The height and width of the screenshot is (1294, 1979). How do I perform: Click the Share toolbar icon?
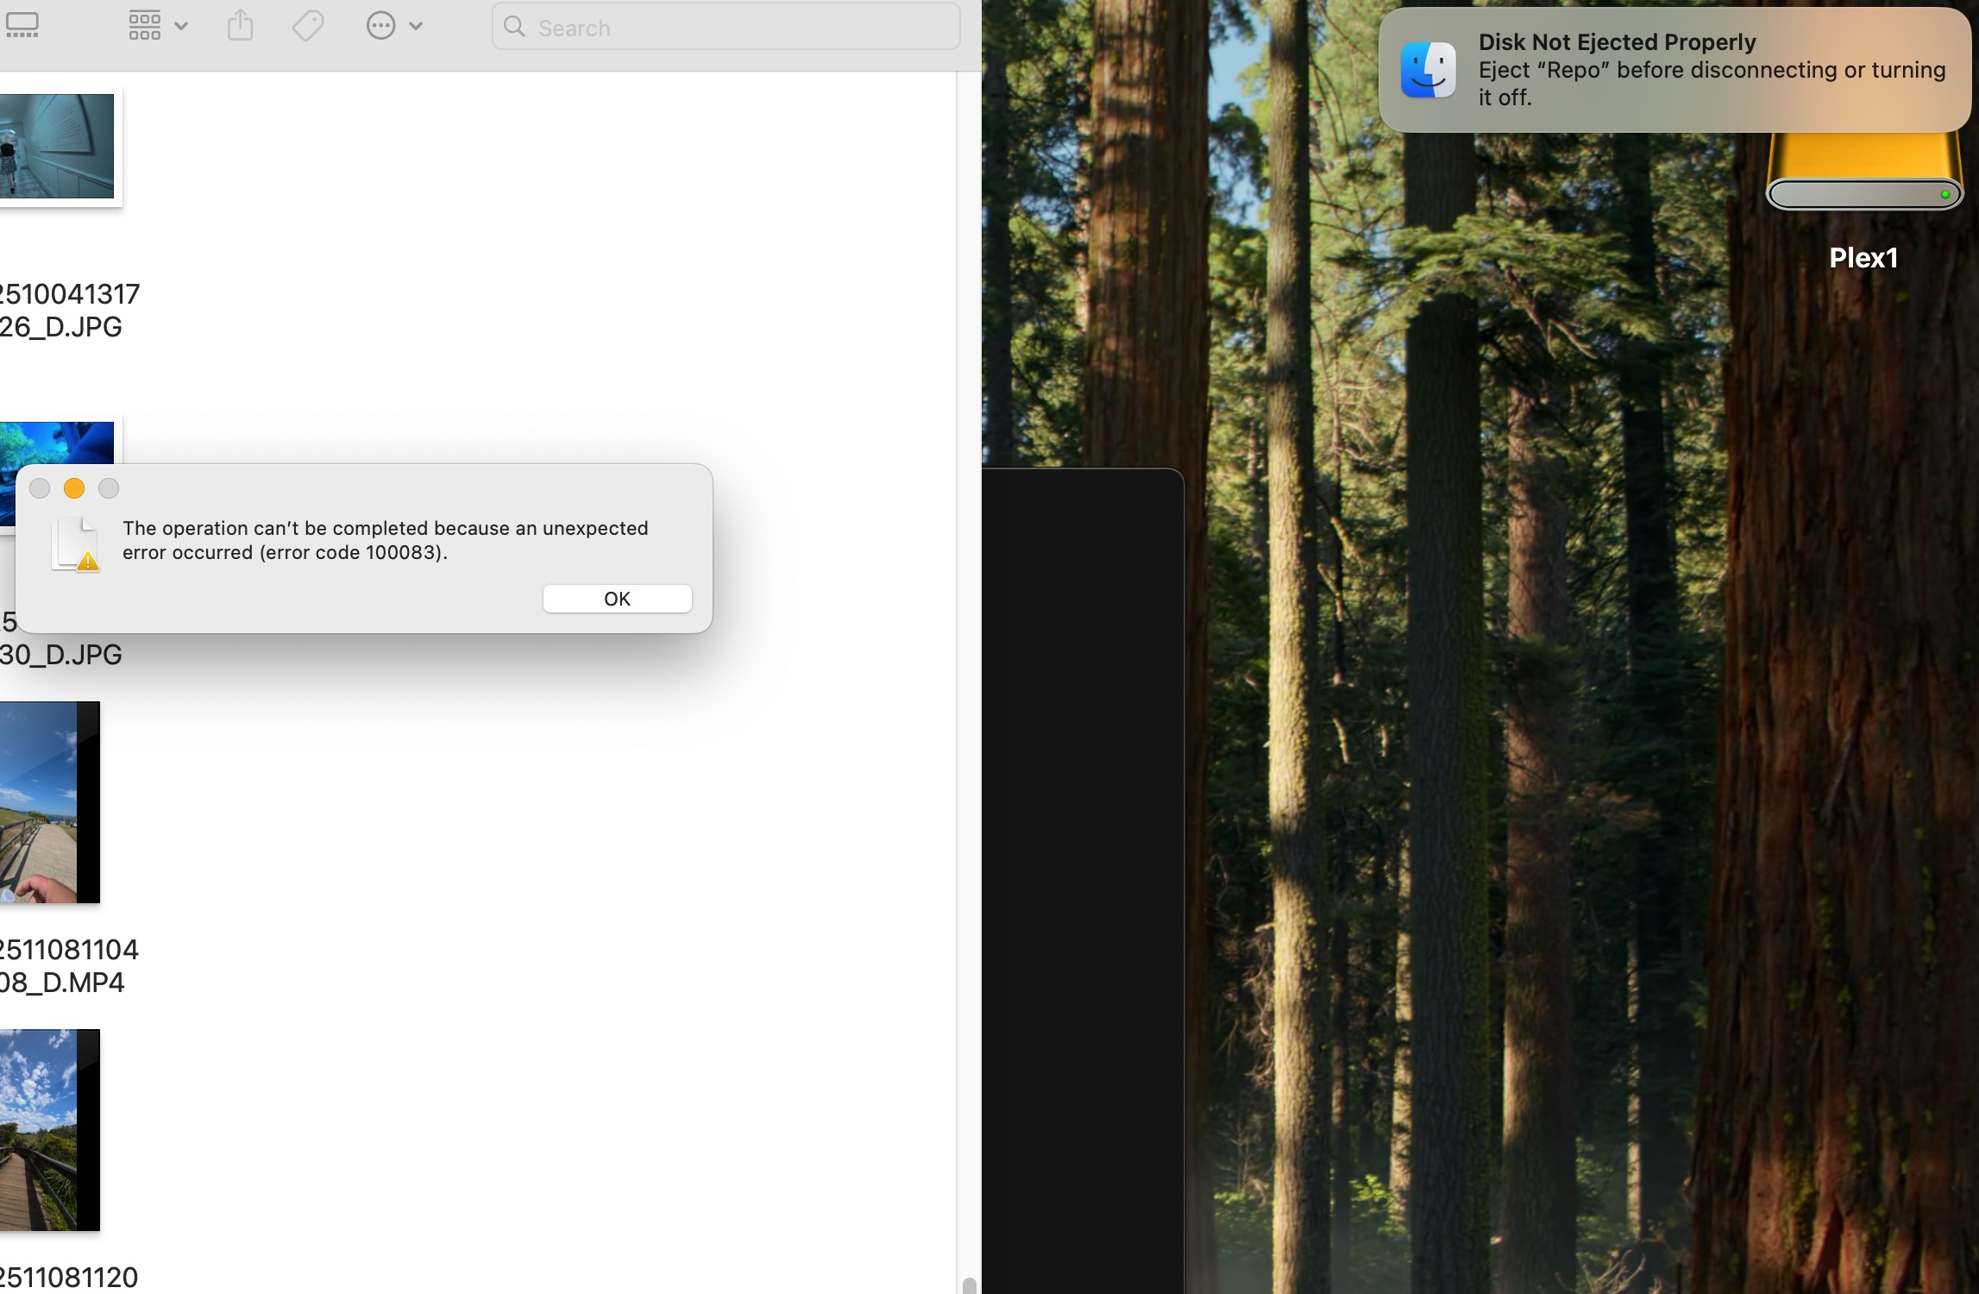coord(241,26)
